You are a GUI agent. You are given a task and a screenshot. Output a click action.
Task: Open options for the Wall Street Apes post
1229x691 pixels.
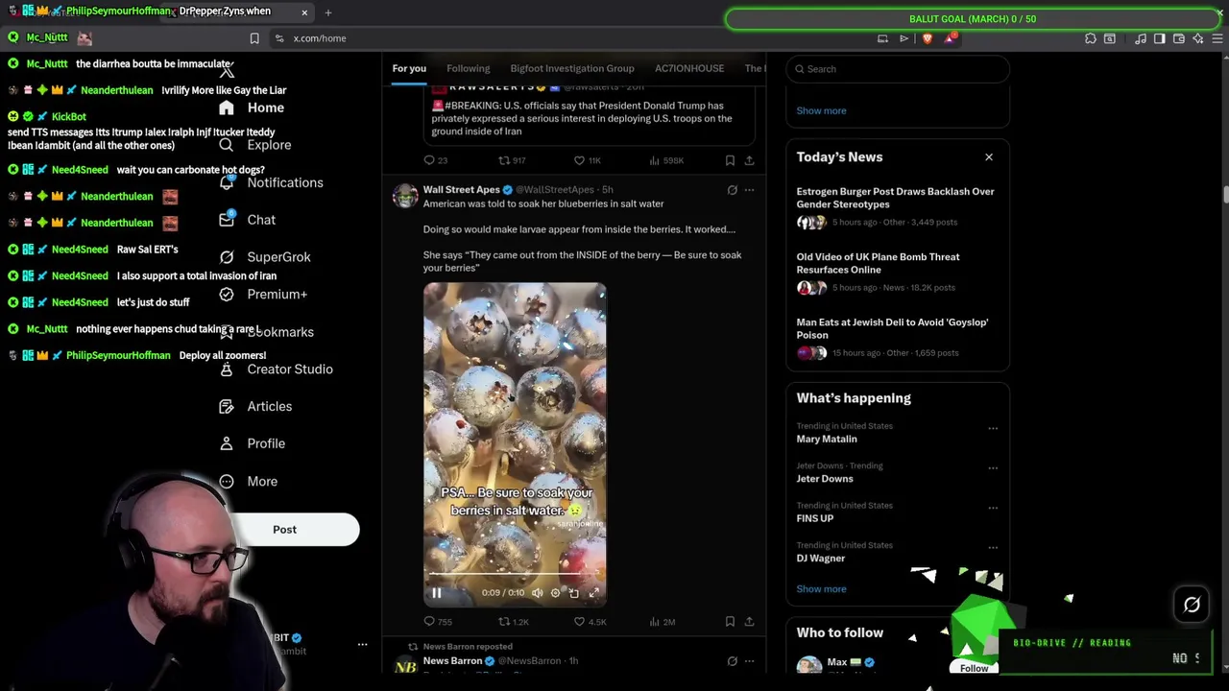coord(749,190)
